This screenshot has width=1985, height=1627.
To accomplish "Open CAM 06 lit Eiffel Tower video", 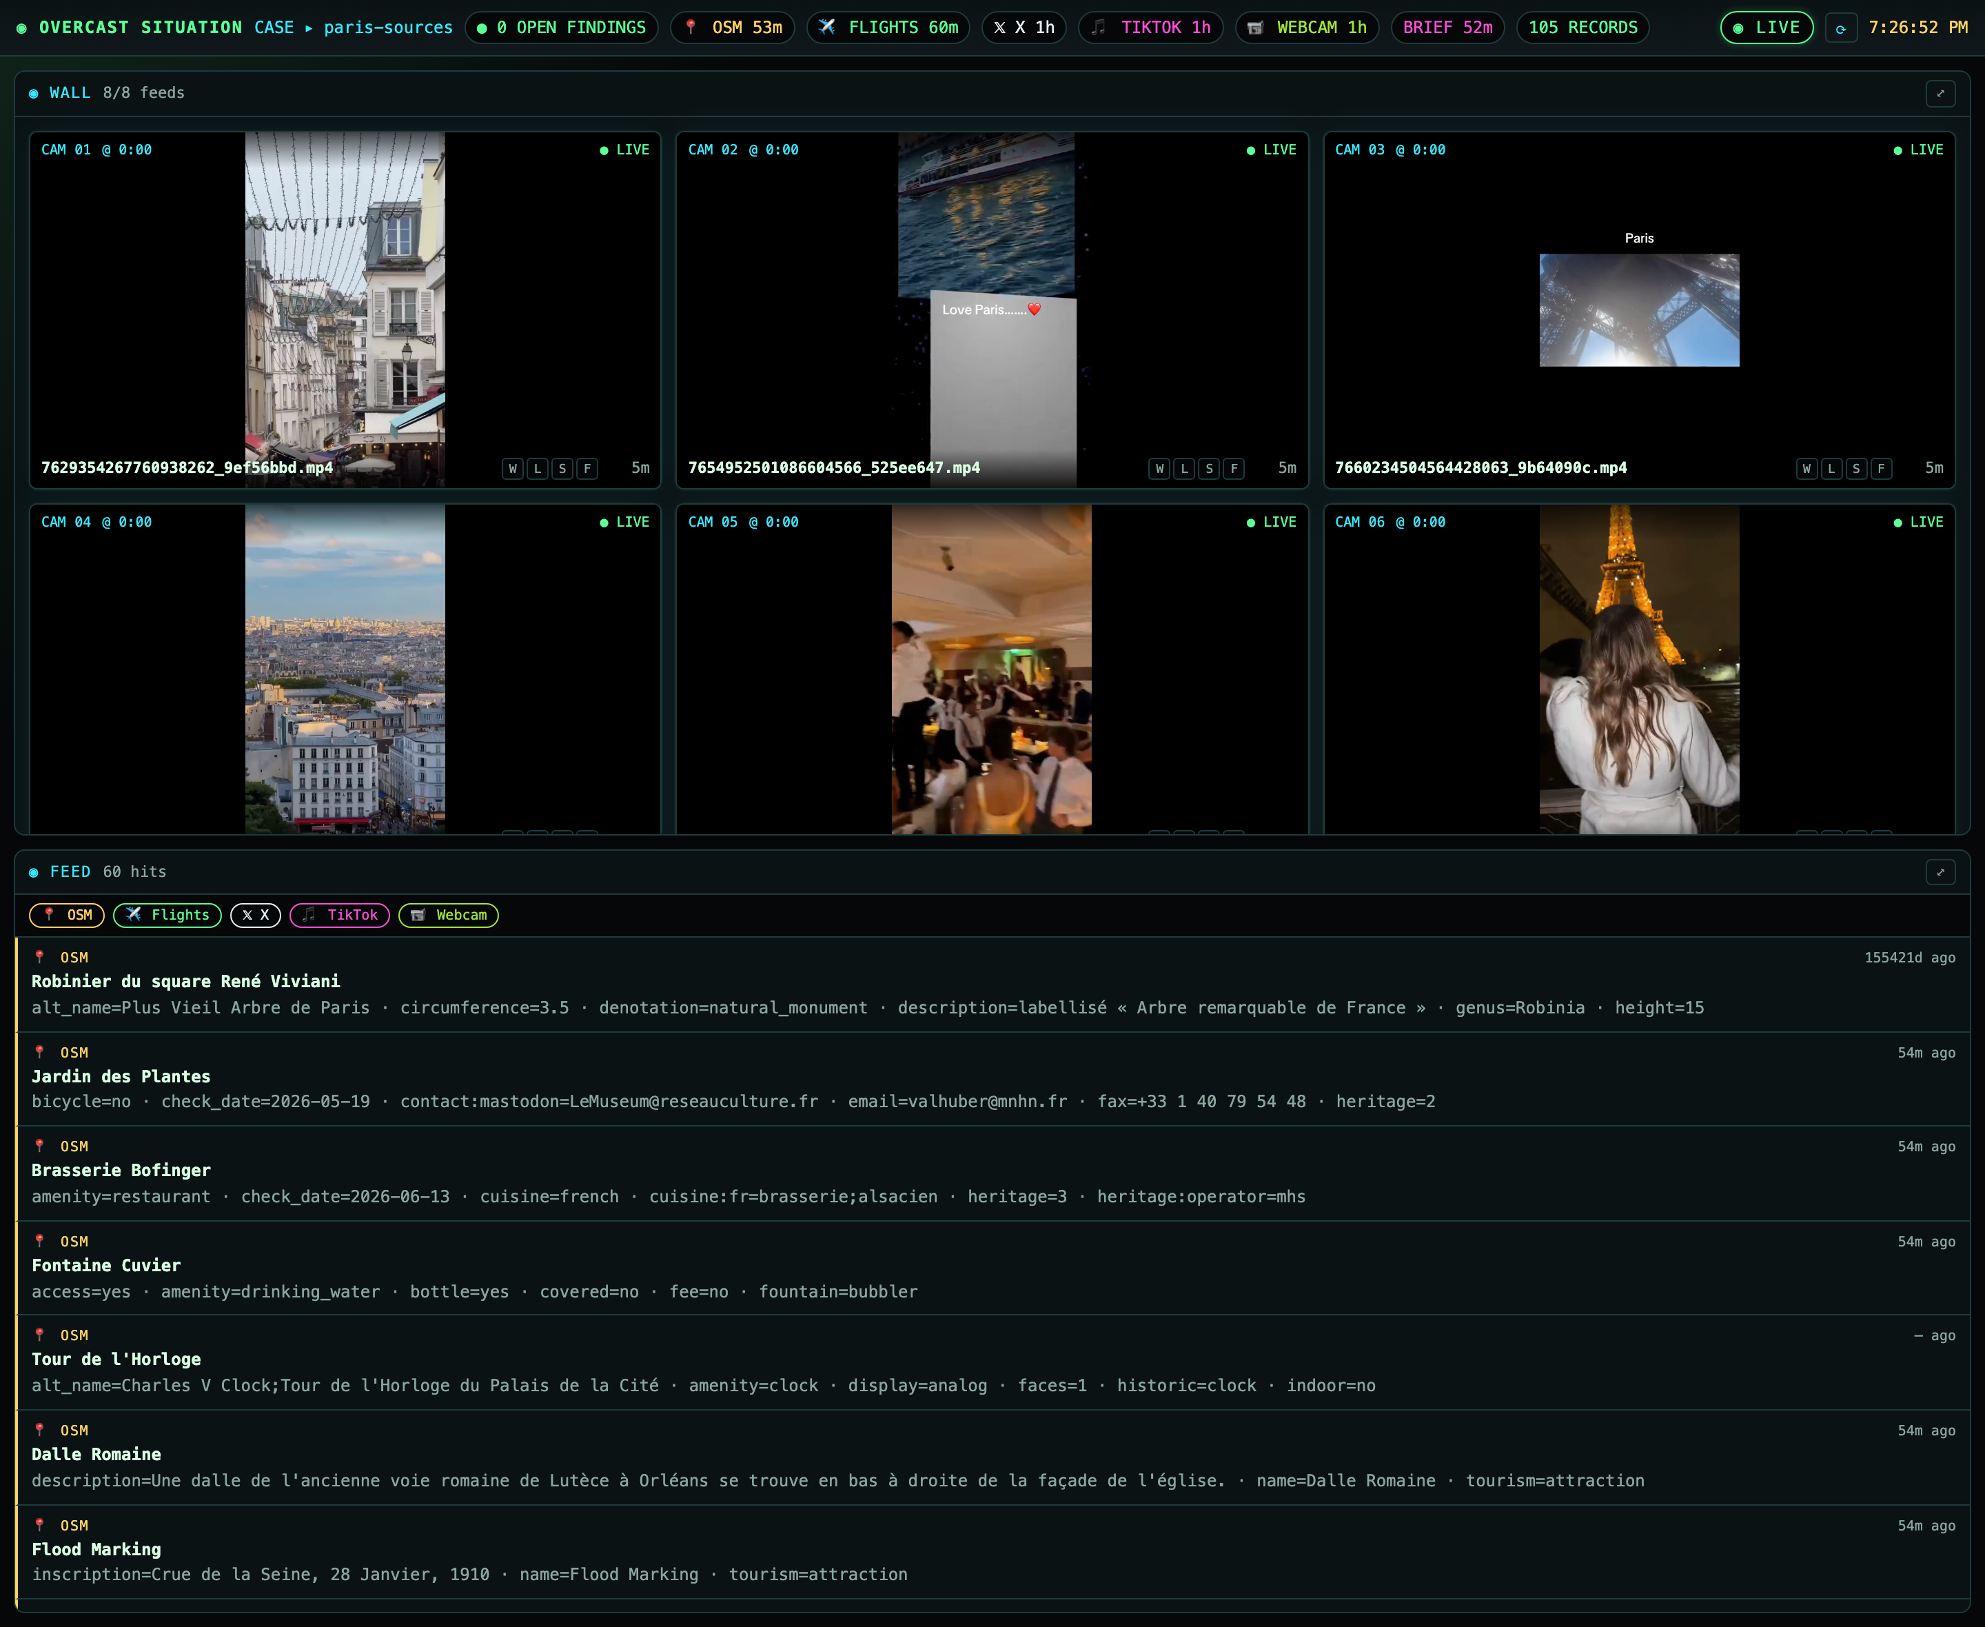I will click(x=1639, y=669).
